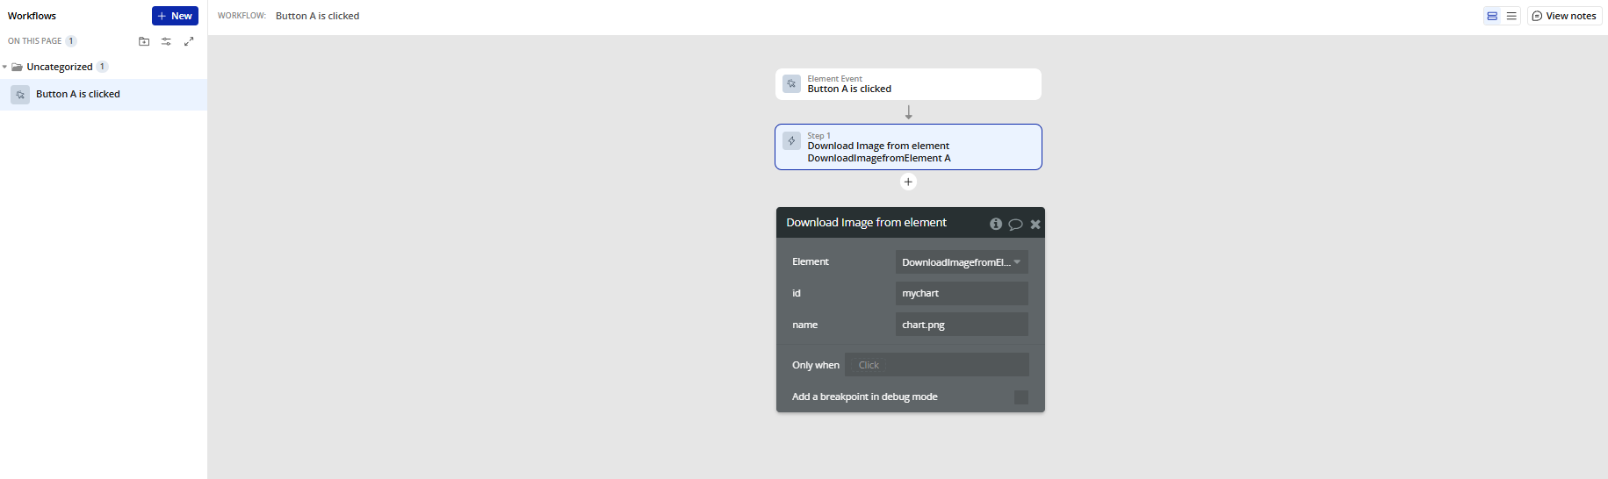Image resolution: width=1608 pixels, height=479 pixels.
Task: Click the new folder icon
Action: (144, 41)
